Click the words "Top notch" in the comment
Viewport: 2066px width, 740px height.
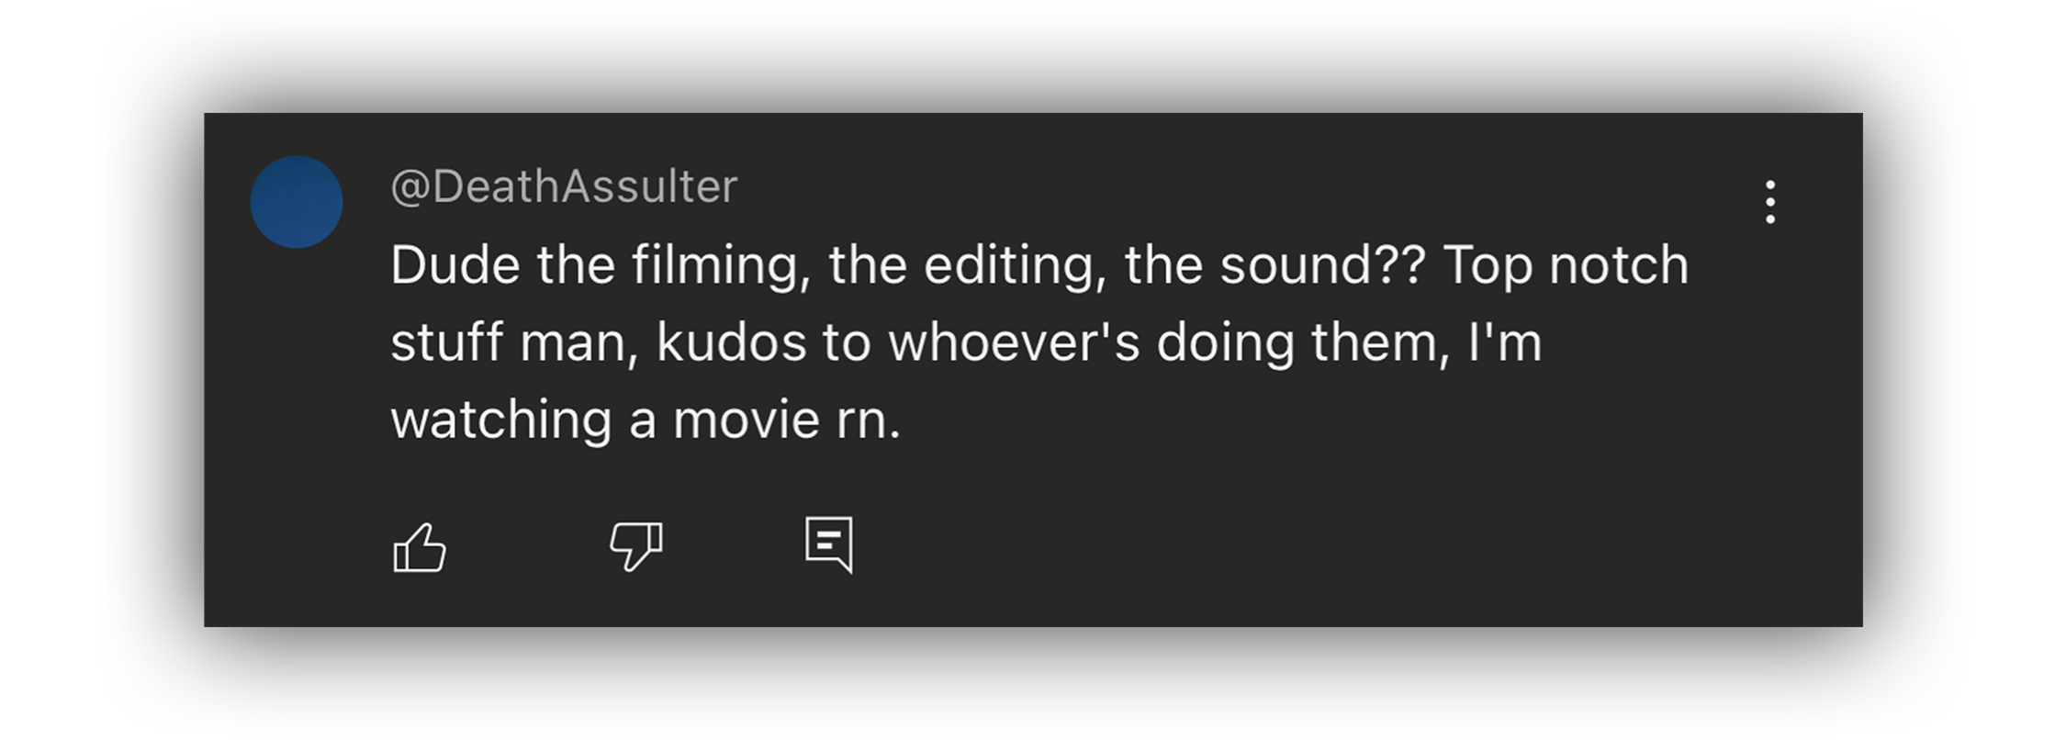point(1566,265)
